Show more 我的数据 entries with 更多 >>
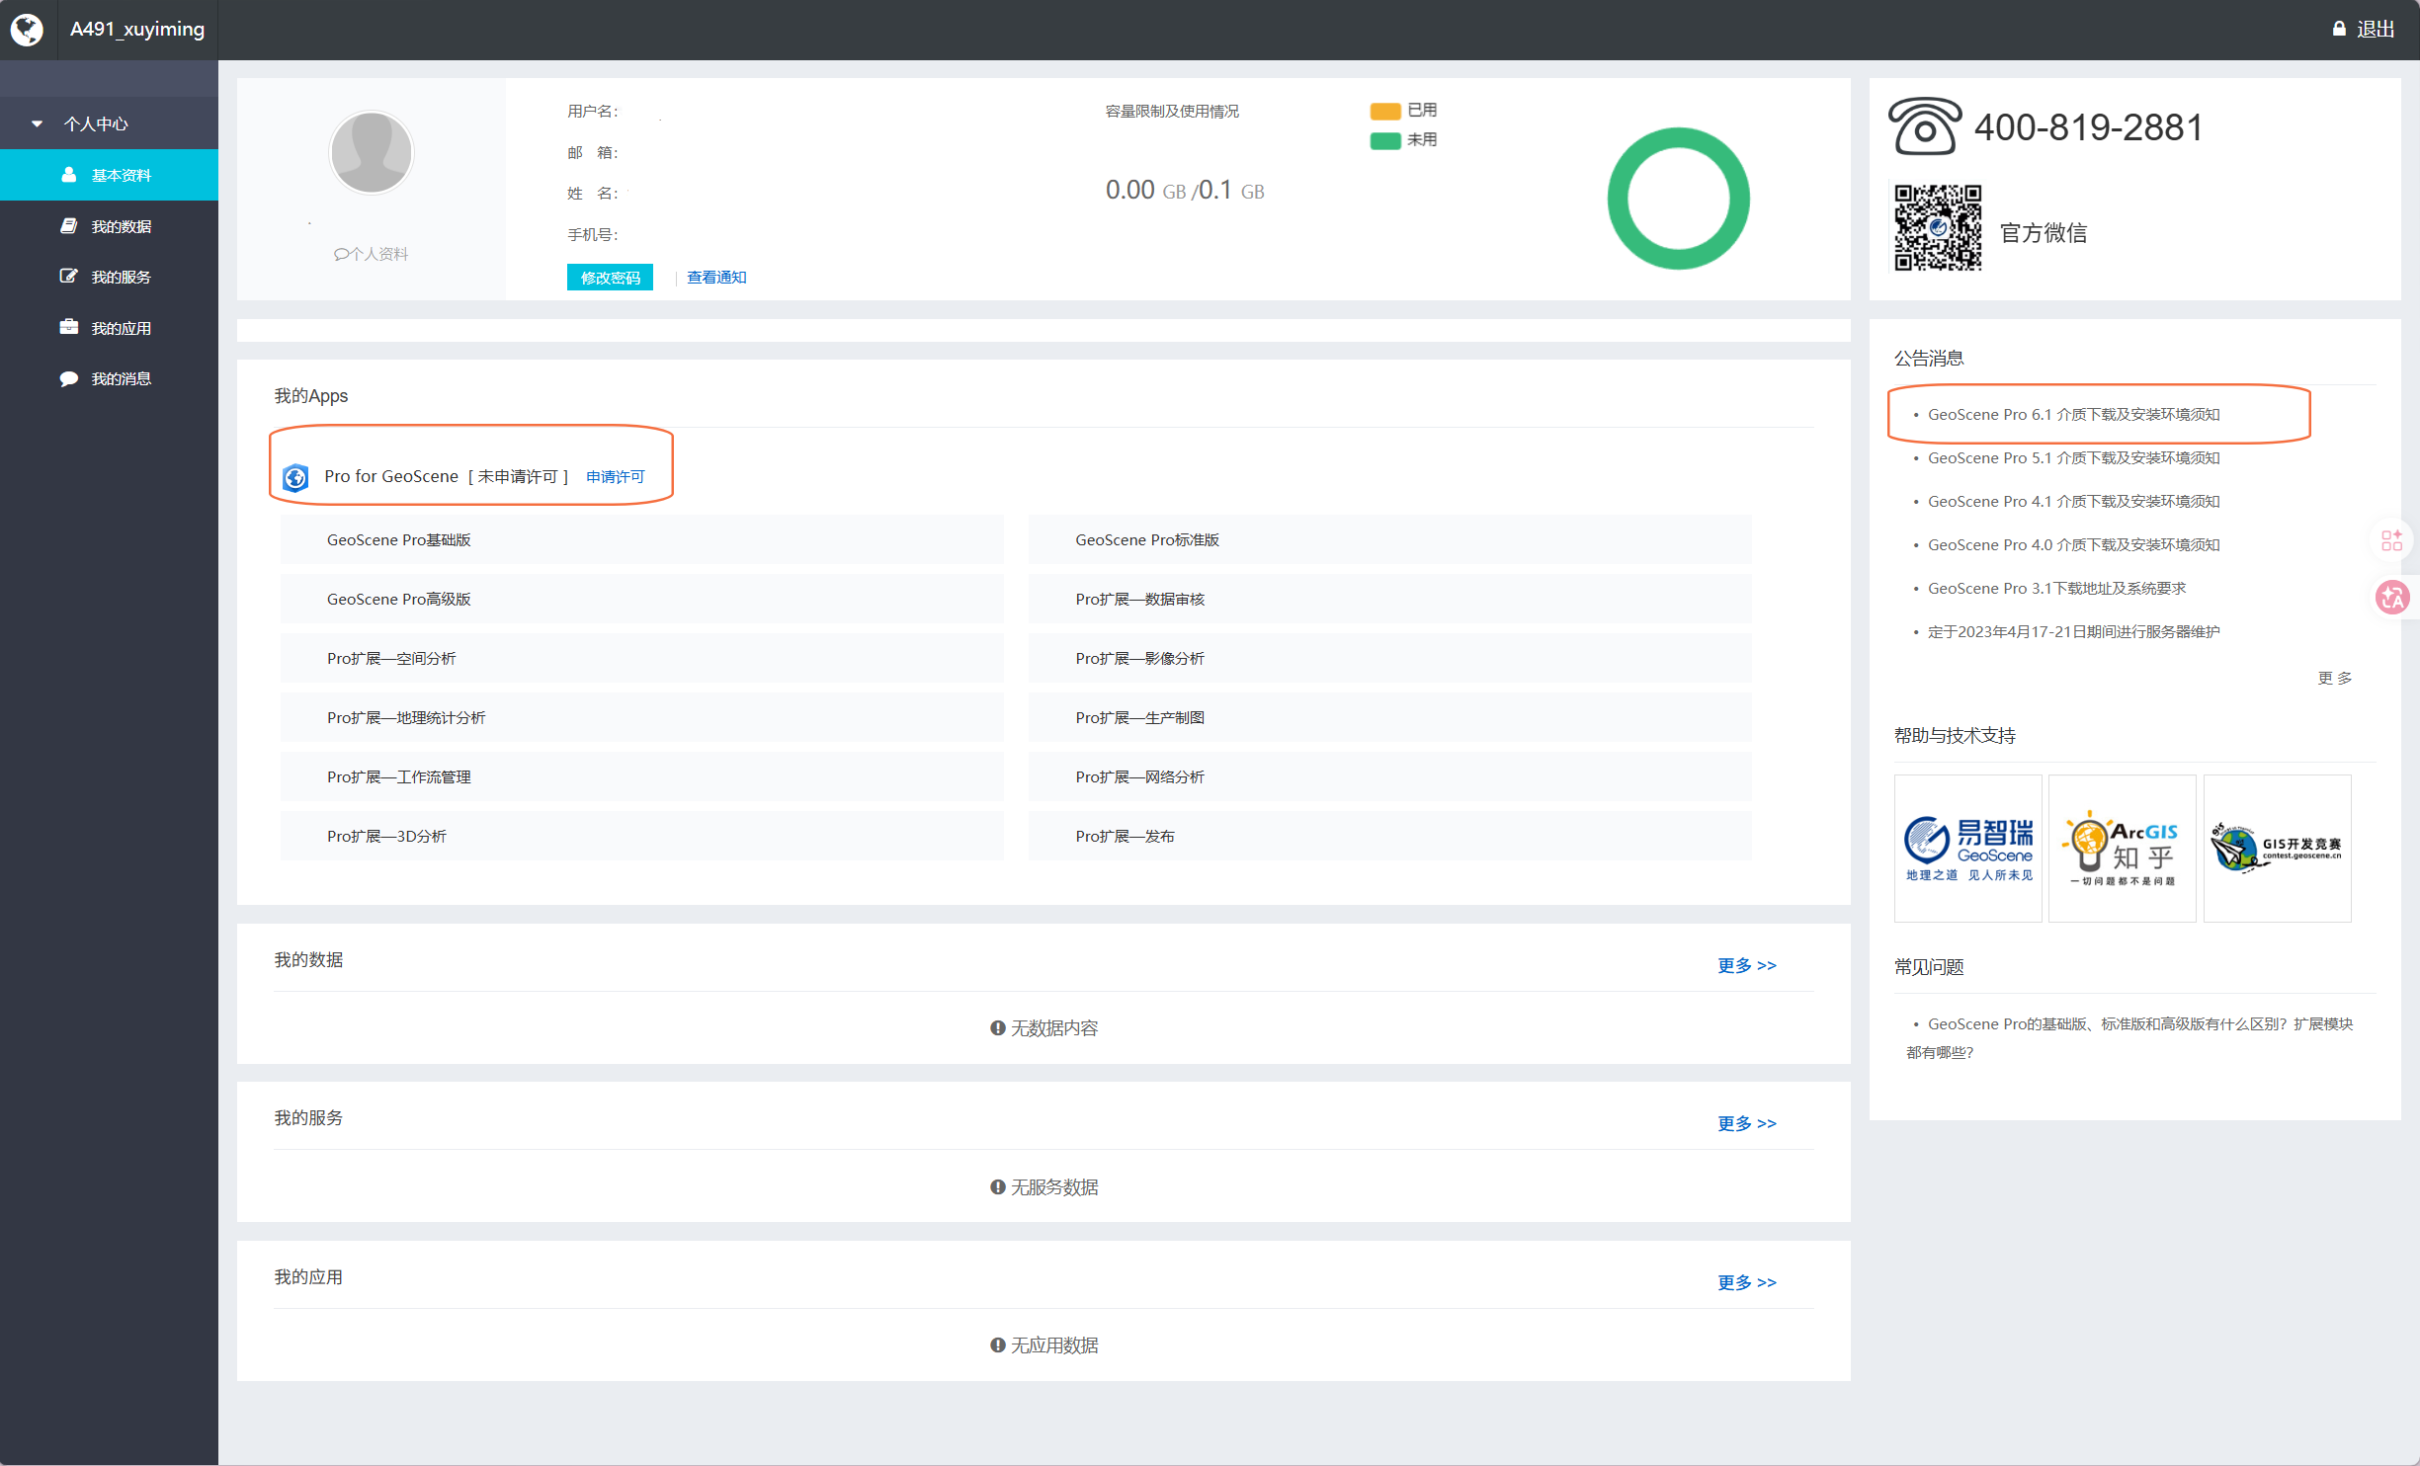This screenshot has width=2420, height=1466. click(x=1746, y=965)
